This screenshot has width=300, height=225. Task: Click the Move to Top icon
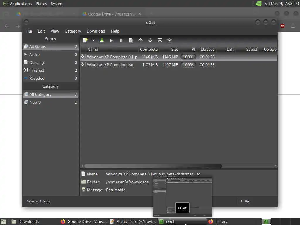click(160, 40)
